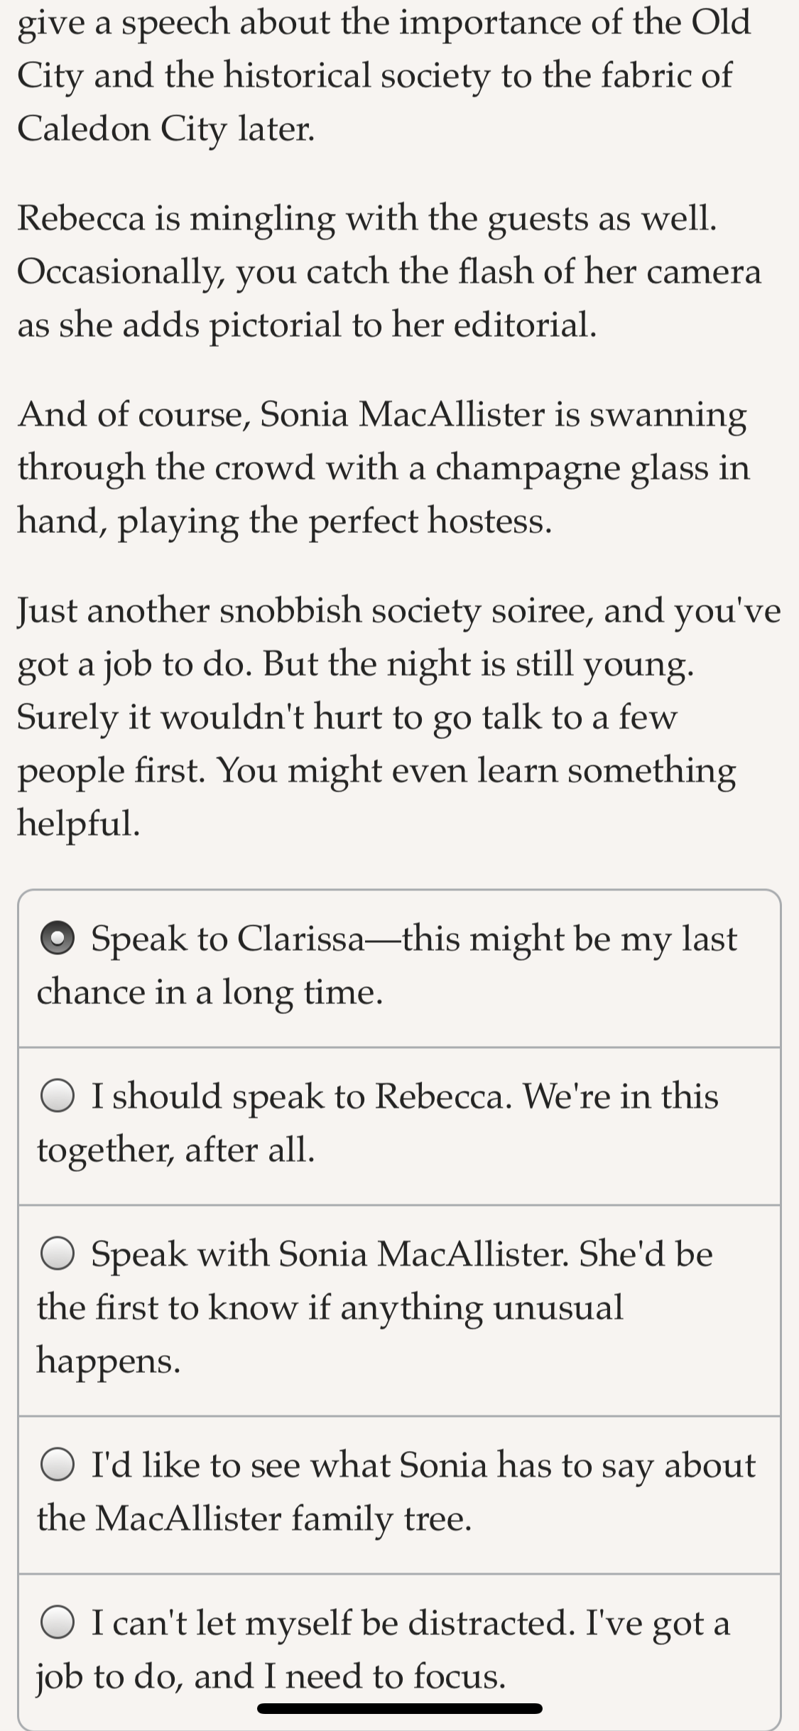799x1731 pixels.
Task: Tap the word 'helpful.' ending the paragraph
Action: (x=79, y=822)
